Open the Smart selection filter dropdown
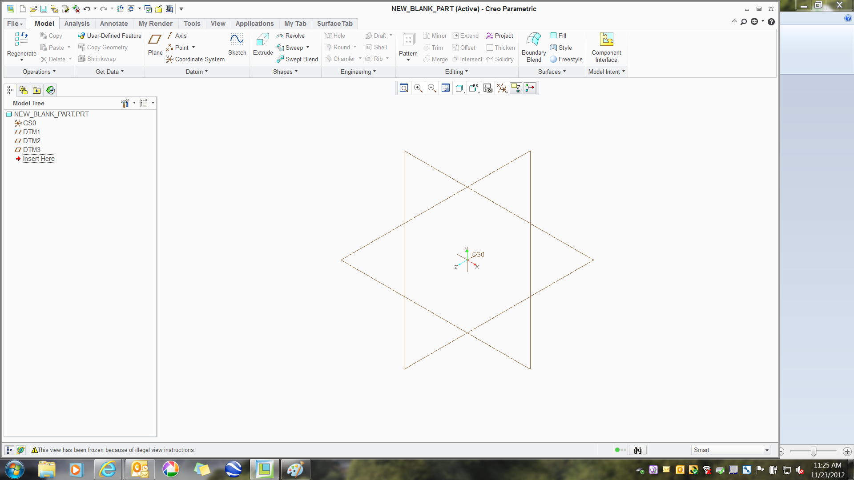The width and height of the screenshot is (854, 480). 767,450
